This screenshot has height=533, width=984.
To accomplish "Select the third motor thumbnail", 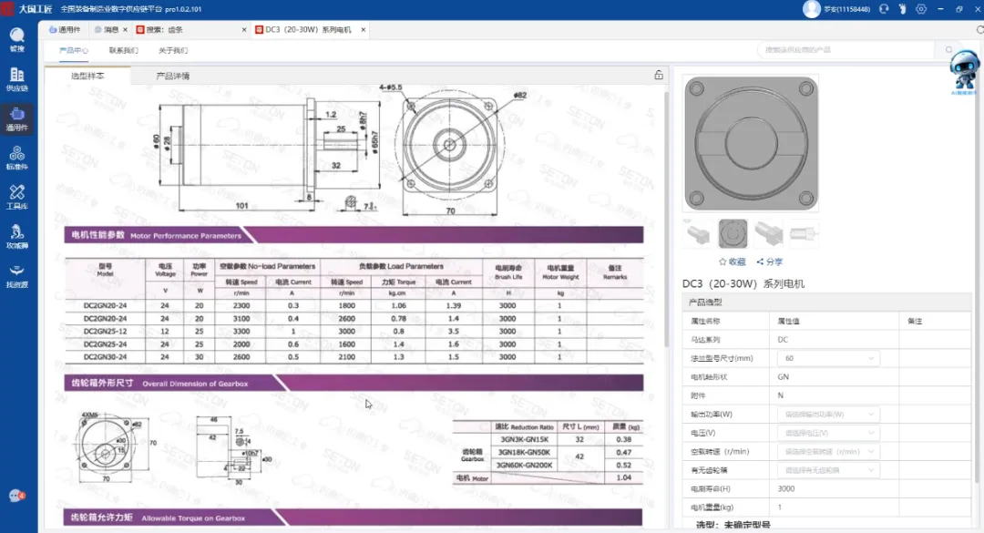I will 768,233.
